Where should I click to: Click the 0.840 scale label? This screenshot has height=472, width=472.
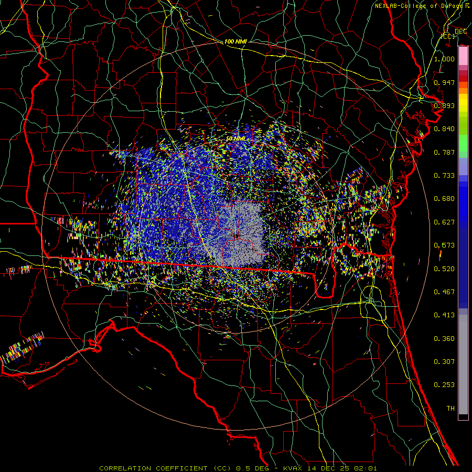pos(444,129)
